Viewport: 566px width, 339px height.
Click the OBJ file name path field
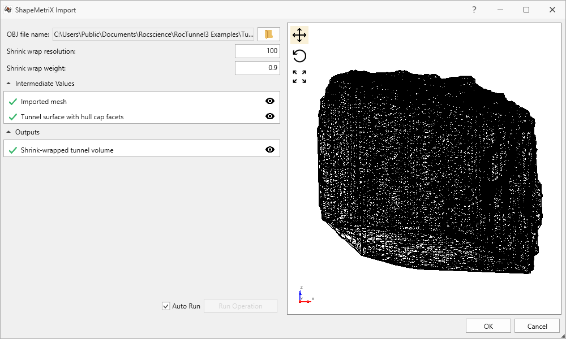tap(153, 34)
